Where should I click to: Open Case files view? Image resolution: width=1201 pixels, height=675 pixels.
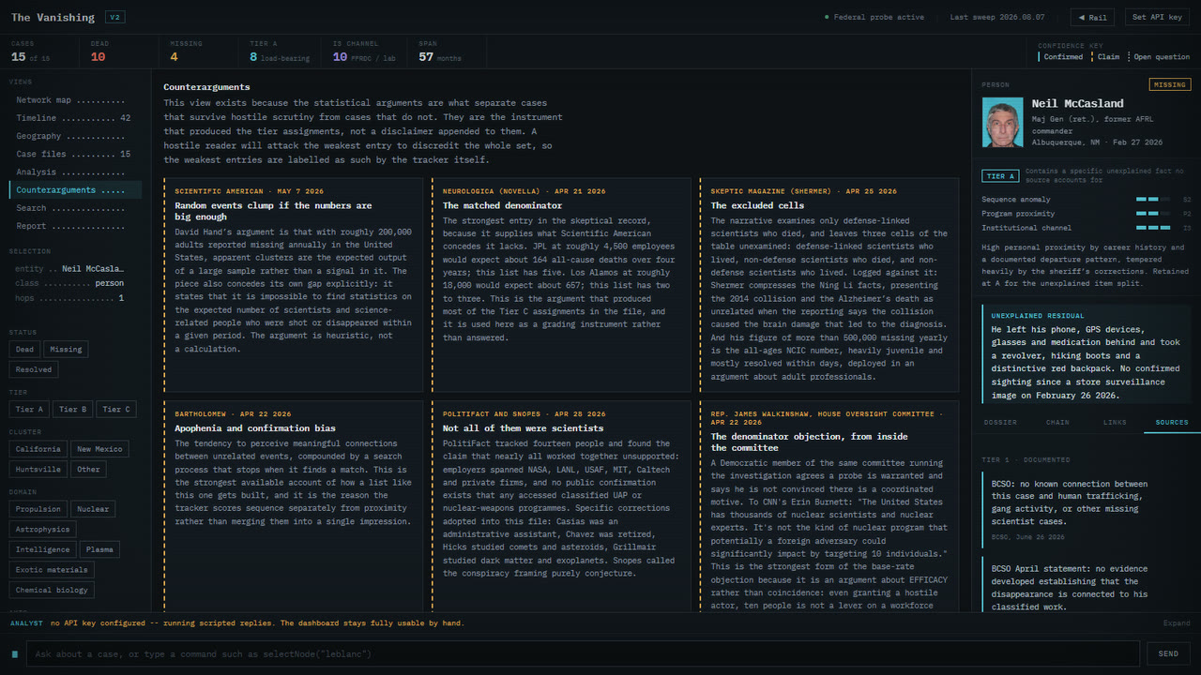coord(75,154)
